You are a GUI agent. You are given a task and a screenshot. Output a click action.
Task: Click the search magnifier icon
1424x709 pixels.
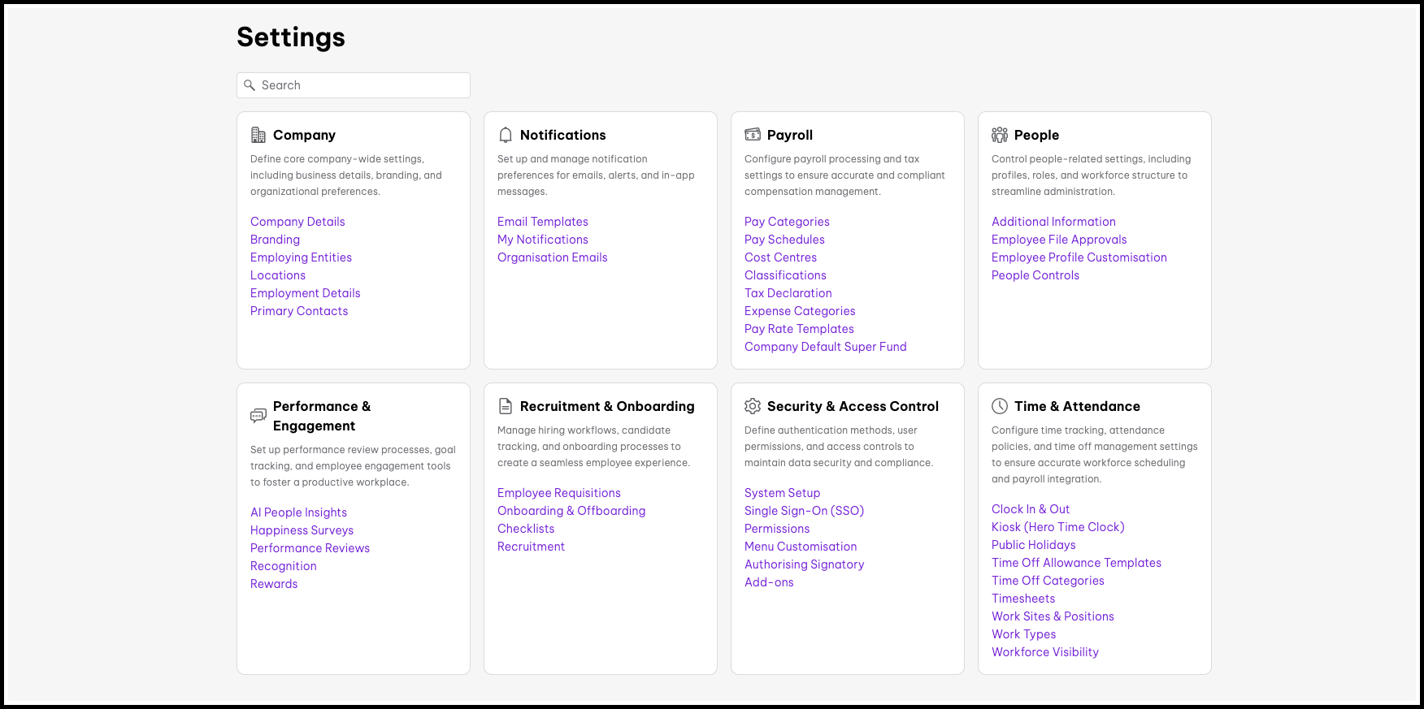[x=250, y=85]
